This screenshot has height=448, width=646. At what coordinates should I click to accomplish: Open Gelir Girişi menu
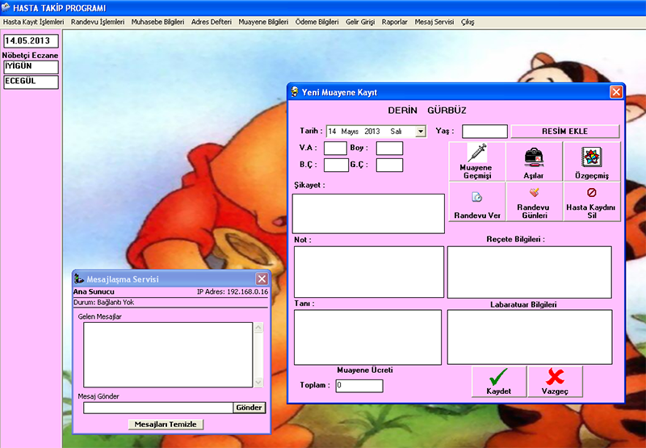360,22
